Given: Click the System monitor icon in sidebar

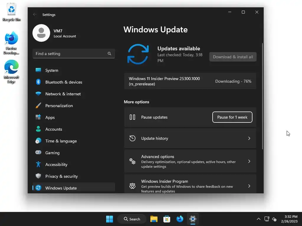Looking at the screenshot, I should pyautogui.click(x=38, y=70).
